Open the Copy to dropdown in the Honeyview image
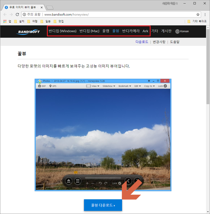210x214 pixels. pyautogui.click(x=149, y=86)
